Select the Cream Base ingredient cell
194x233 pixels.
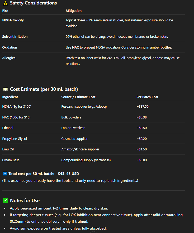[11, 160]
